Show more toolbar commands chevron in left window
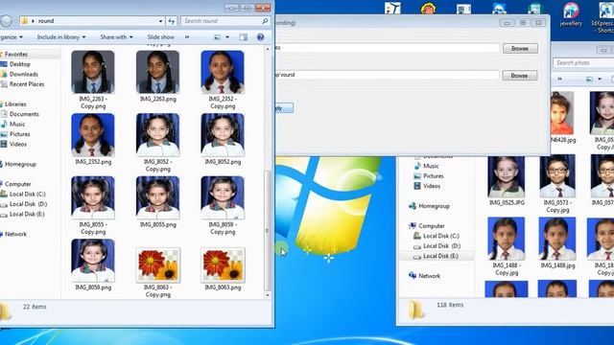Viewport: 614px width, 345px height. [x=187, y=37]
